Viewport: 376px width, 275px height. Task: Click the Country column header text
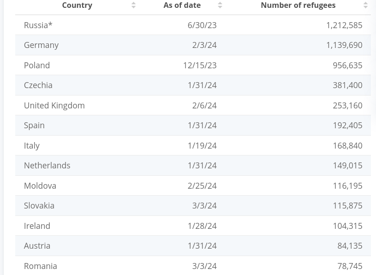77,5
